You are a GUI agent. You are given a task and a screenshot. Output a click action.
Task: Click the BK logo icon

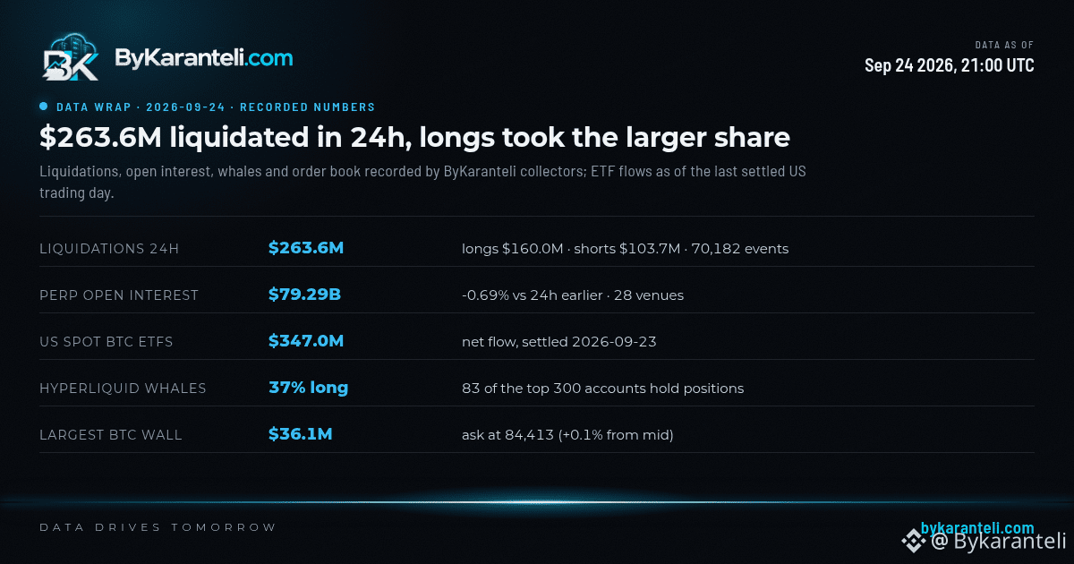(x=71, y=58)
